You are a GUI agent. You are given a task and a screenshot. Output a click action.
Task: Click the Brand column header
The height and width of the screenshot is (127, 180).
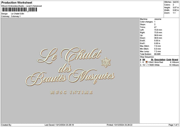(175, 60)
